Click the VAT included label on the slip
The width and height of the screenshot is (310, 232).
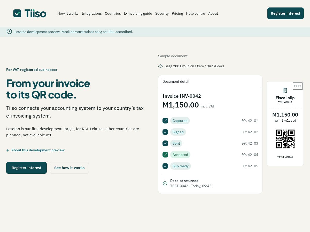[285, 121]
